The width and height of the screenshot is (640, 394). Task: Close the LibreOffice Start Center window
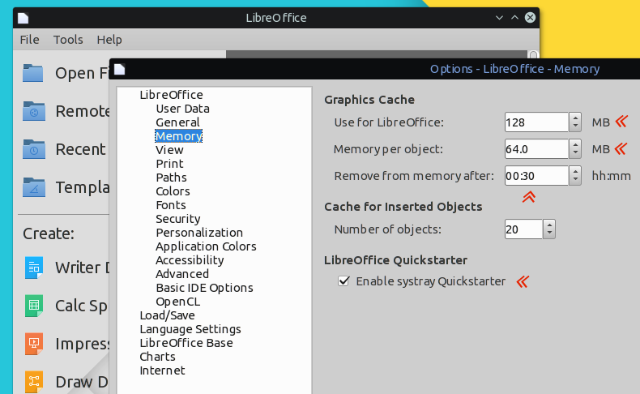point(530,18)
